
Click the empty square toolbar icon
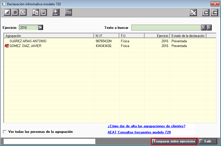[15, 12]
